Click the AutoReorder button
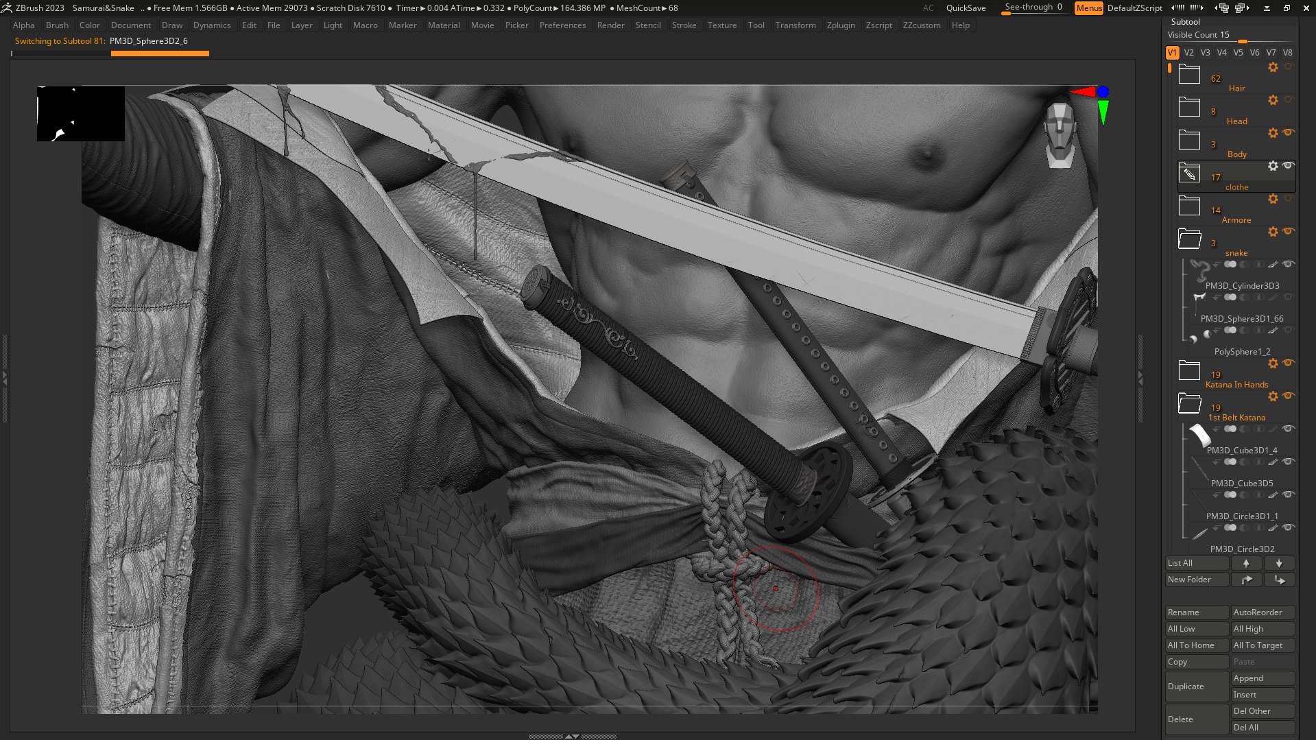The height and width of the screenshot is (740, 1316). pos(1262,612)
